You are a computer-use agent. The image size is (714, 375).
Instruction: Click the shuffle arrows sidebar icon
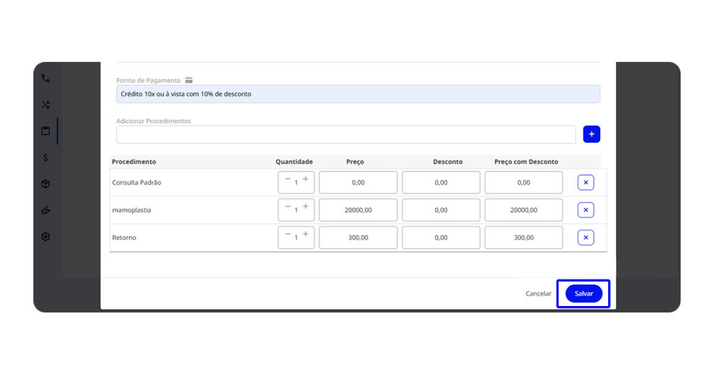tap(45, 105)
